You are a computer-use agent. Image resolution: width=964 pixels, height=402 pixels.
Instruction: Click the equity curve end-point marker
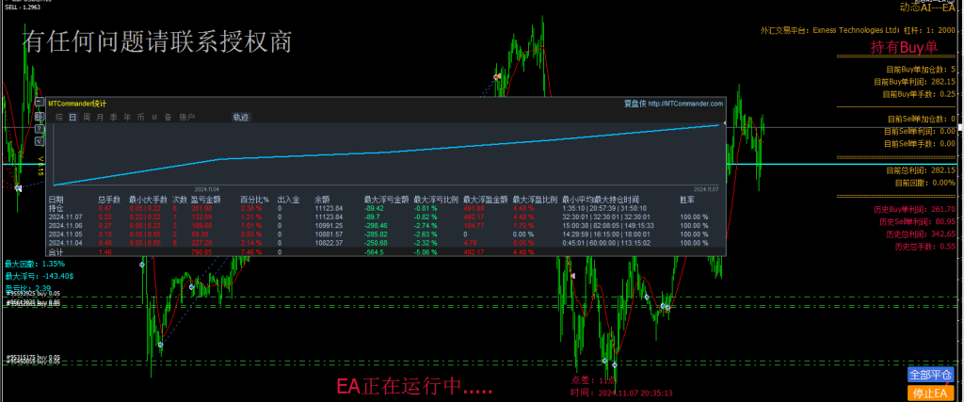pos(723,123)
